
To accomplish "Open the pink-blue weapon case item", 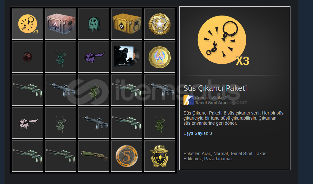I will point(61,24).
